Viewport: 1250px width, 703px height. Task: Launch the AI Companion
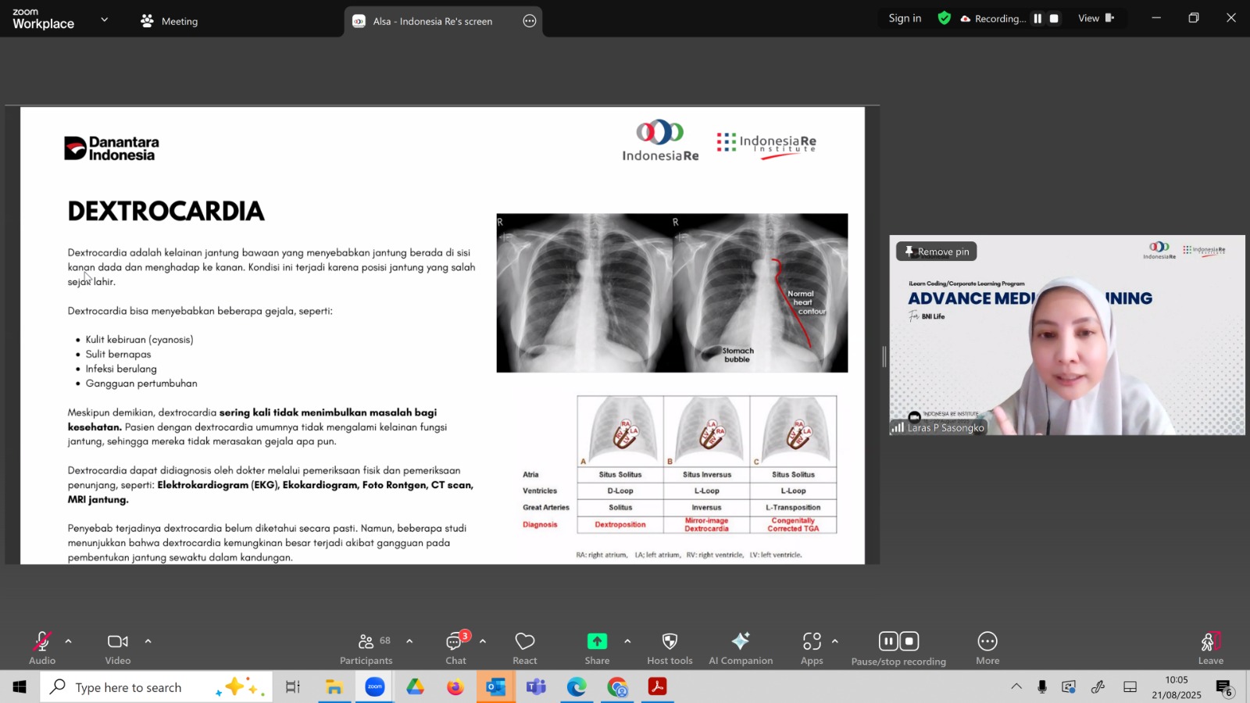(x=740, y=648)
